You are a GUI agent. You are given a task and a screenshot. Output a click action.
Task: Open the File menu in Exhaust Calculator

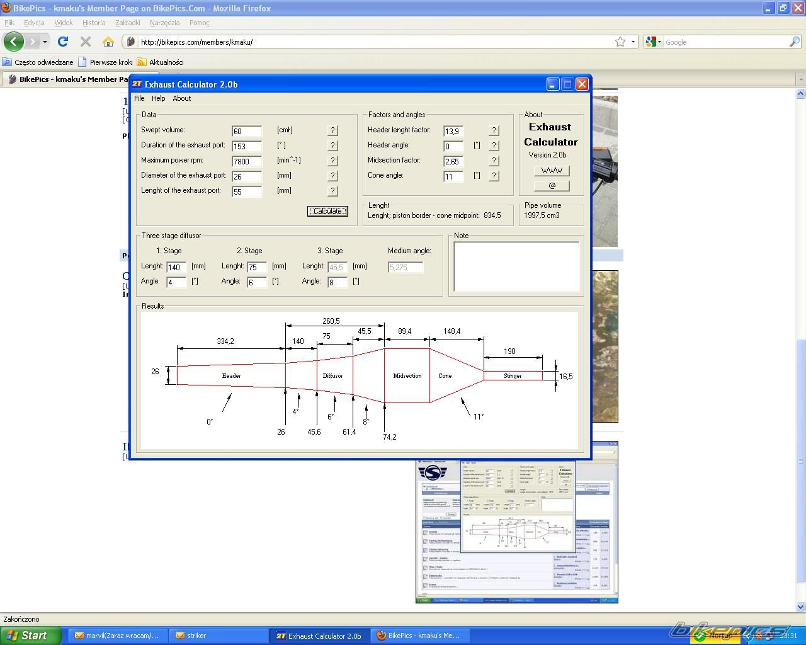[x=139, y=98]
